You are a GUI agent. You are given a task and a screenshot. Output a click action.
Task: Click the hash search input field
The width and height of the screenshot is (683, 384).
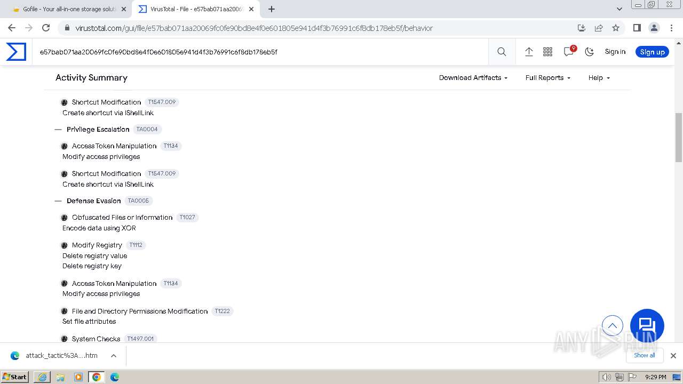(x=260, y=52)
